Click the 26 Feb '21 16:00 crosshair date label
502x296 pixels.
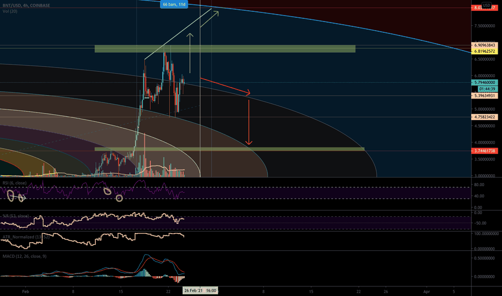[200, 291]
